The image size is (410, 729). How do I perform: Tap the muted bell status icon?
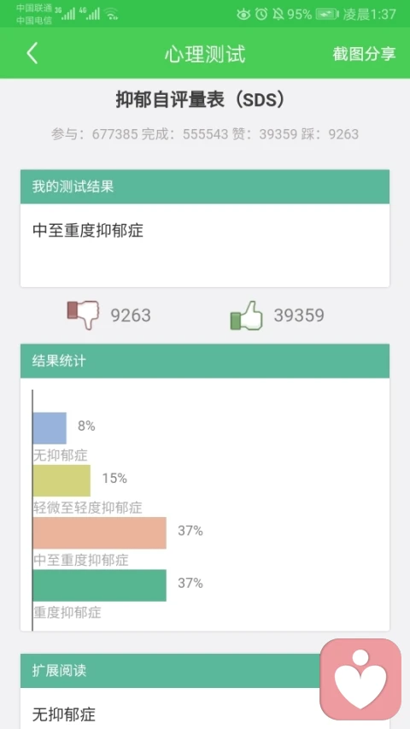(x=278, y=15)
